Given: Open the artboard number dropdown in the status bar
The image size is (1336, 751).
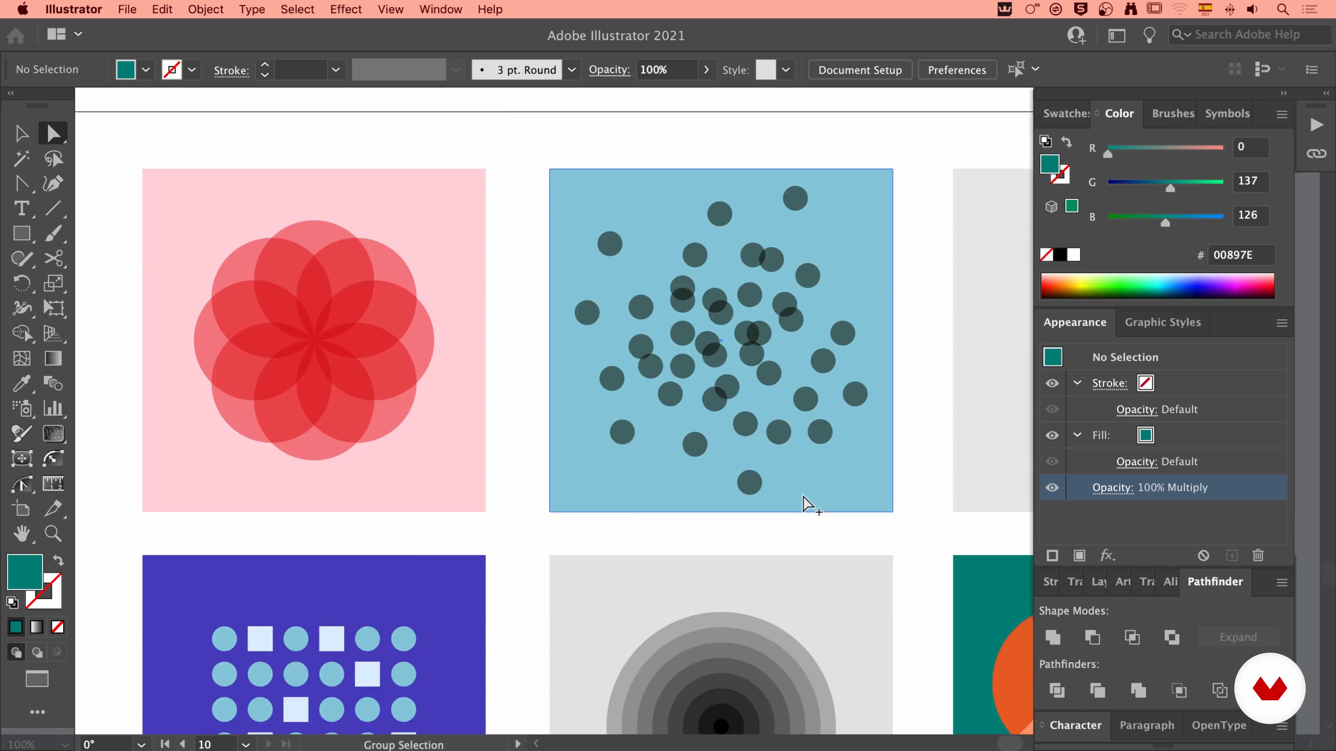Looking at the screenshot, I should [x=246, y=745].
